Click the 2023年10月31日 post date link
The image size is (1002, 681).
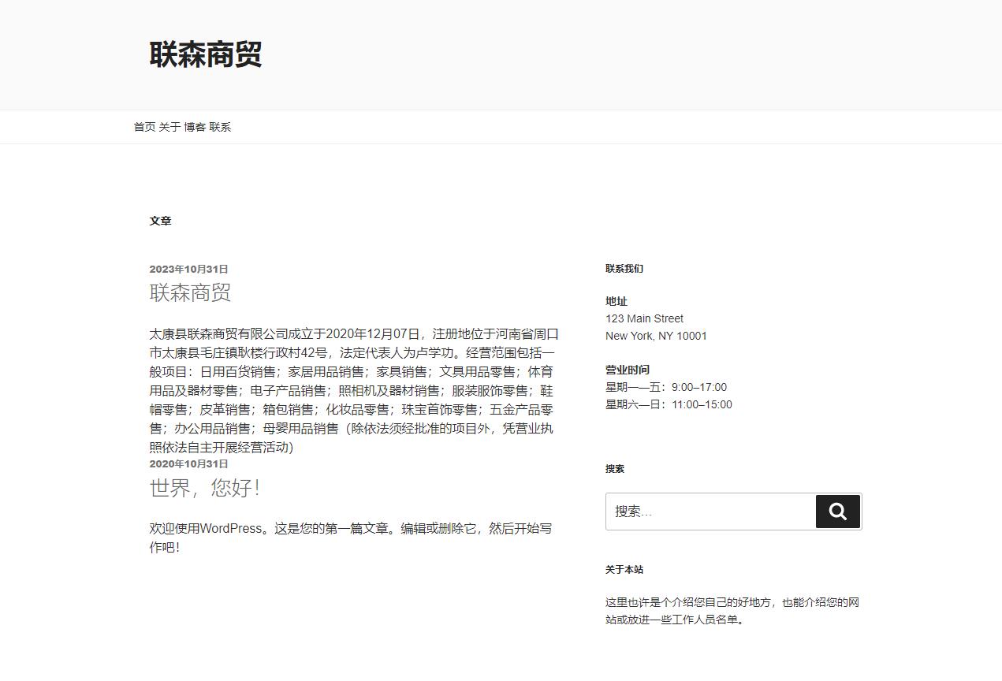tap(188, 269)
